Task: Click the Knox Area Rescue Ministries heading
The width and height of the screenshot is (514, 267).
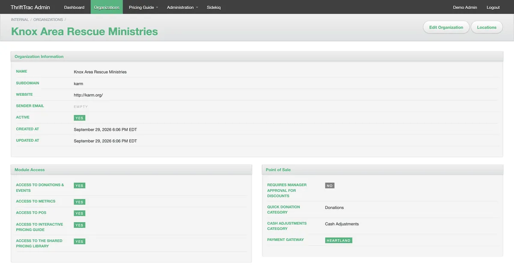Action: point(84,31)
